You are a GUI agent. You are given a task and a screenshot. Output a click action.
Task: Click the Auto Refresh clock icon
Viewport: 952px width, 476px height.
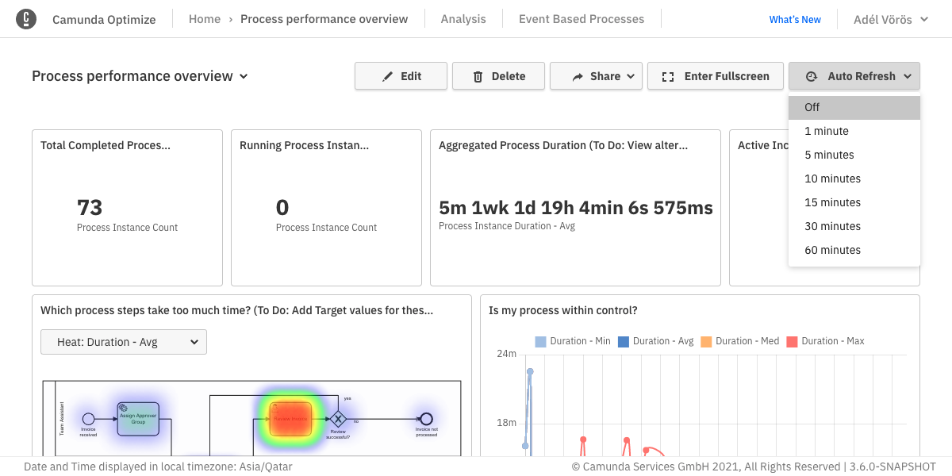click(811, 76)
